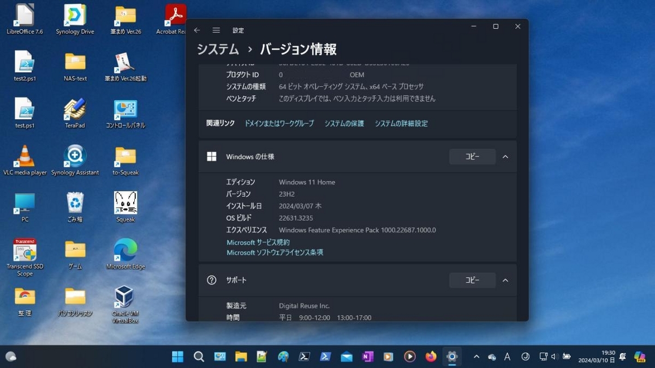Open the weather widget on taskbar
This screenshot has height=368, width=655.
pos(11,357)
